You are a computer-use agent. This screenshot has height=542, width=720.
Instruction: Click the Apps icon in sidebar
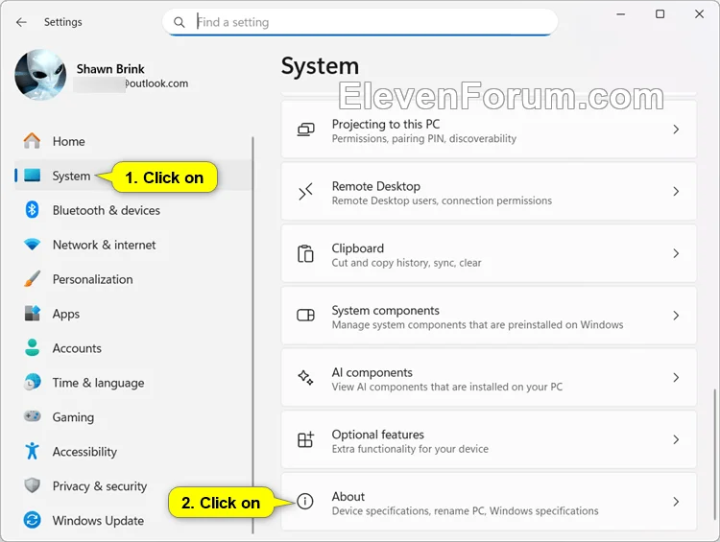(x=32, y=314)
